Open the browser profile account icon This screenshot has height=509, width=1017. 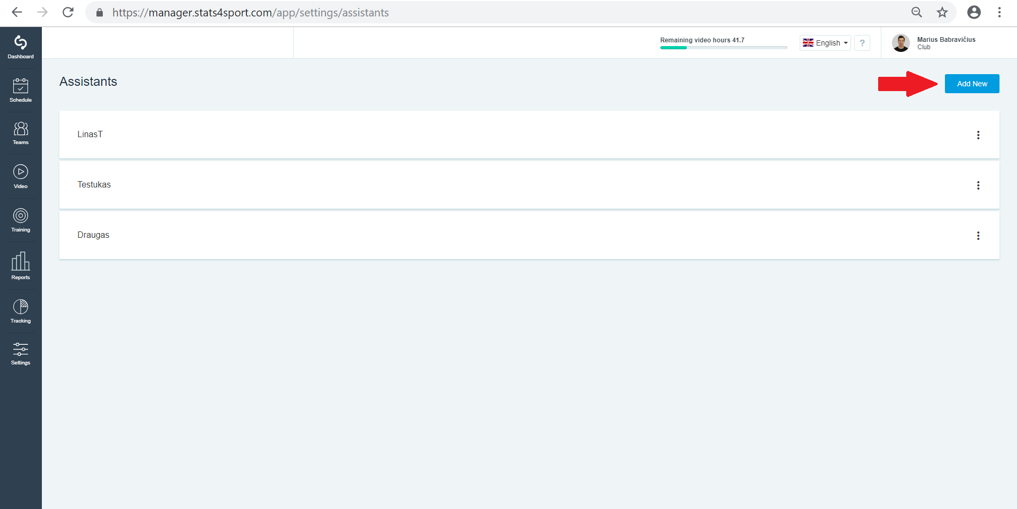tap(974, 12)
